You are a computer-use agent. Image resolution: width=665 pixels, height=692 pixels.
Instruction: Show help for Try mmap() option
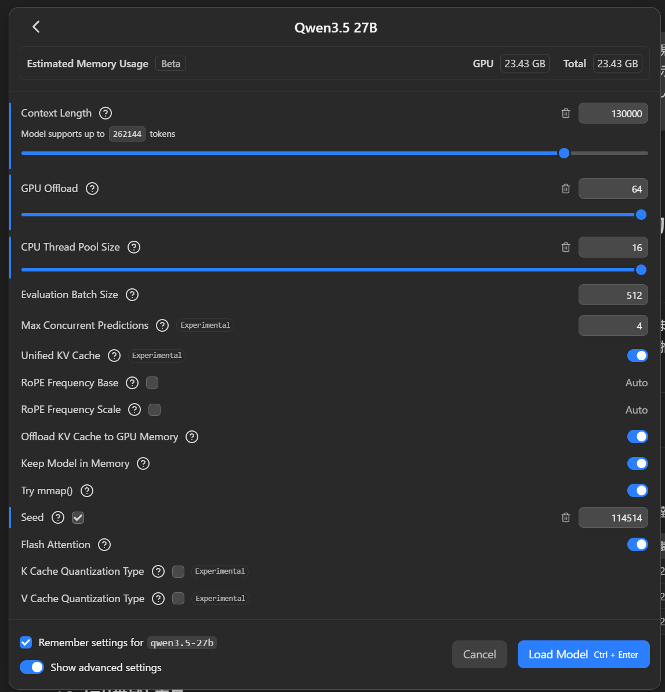[87, 491]
